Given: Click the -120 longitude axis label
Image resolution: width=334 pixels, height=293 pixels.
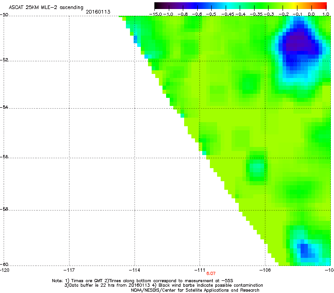Looking at the screenshot, I should [5, 270].
